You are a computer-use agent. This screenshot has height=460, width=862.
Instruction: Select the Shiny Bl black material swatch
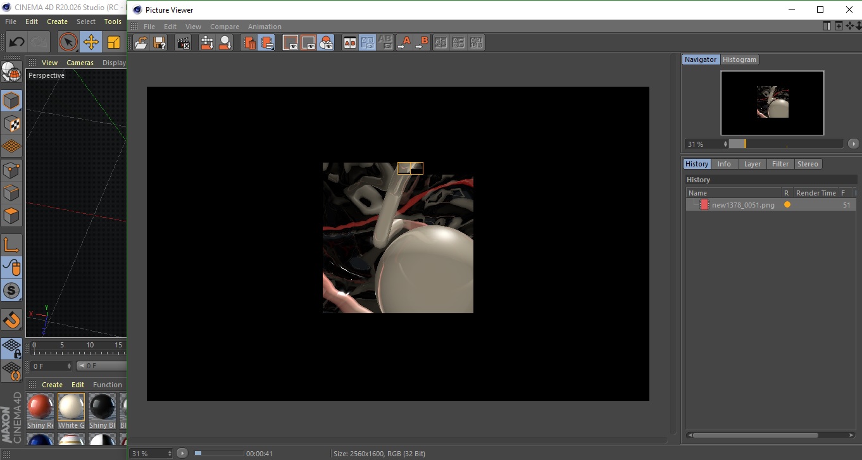coord(102,407)
